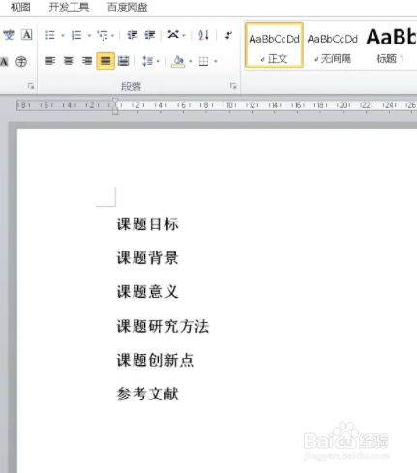The image size is (417, 473).
Task: Click the Shading paint bucket icon
Action: [178, 61]
